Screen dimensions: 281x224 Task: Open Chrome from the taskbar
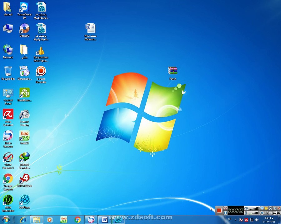[x=77, y=220]
